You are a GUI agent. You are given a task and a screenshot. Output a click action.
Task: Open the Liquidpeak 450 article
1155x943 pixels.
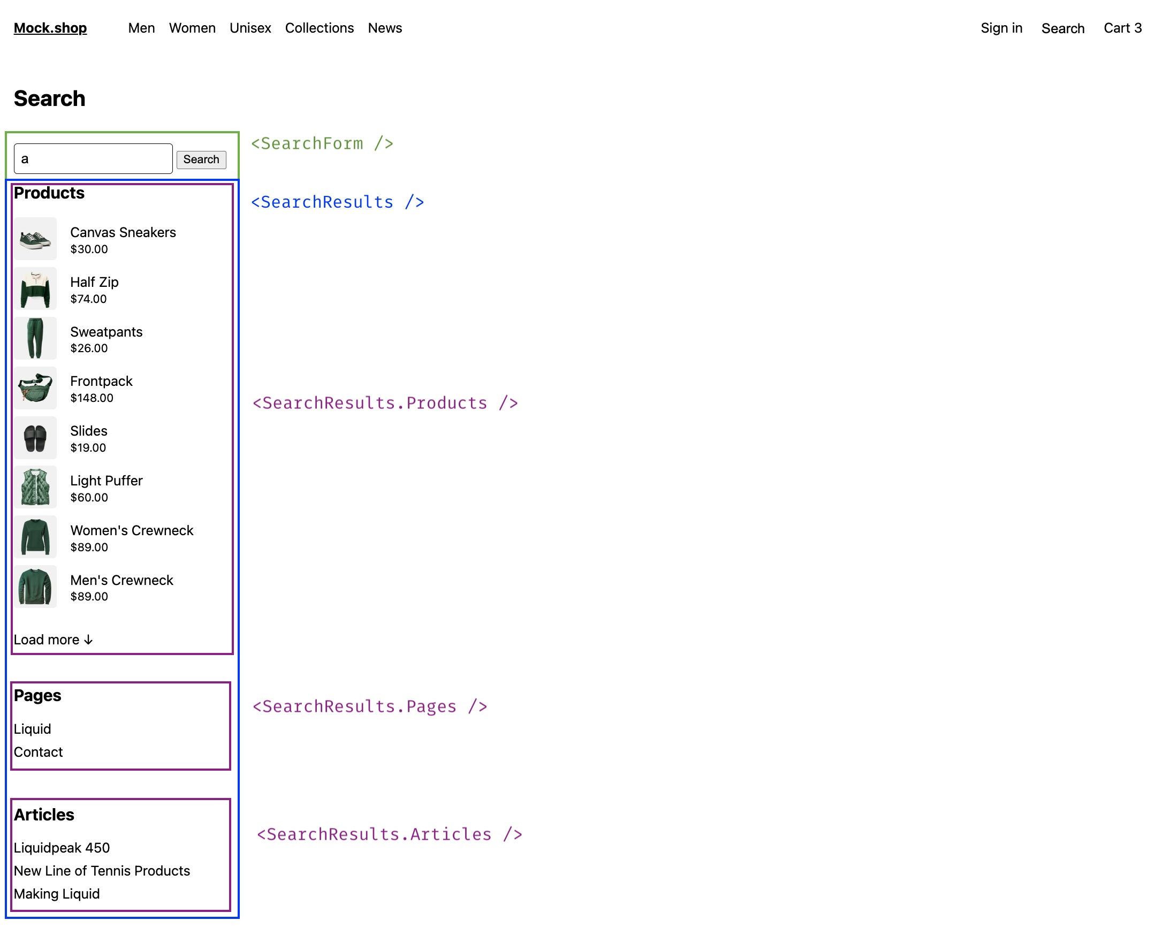coord(62,848)
